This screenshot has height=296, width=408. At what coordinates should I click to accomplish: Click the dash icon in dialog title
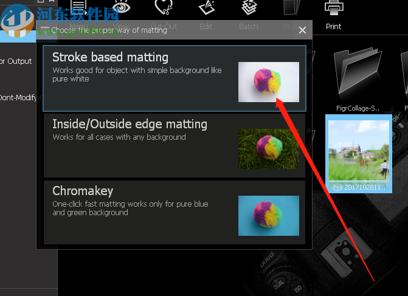(x=45, y=27)
